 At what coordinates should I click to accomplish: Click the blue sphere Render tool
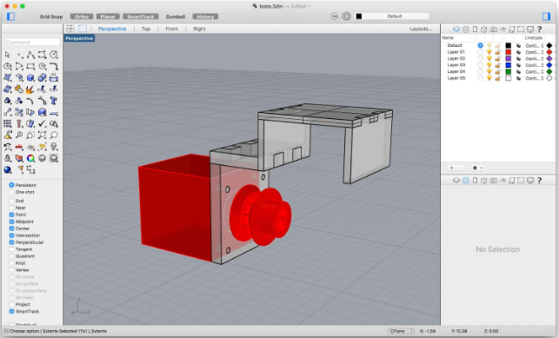click(x=8, y=169)
